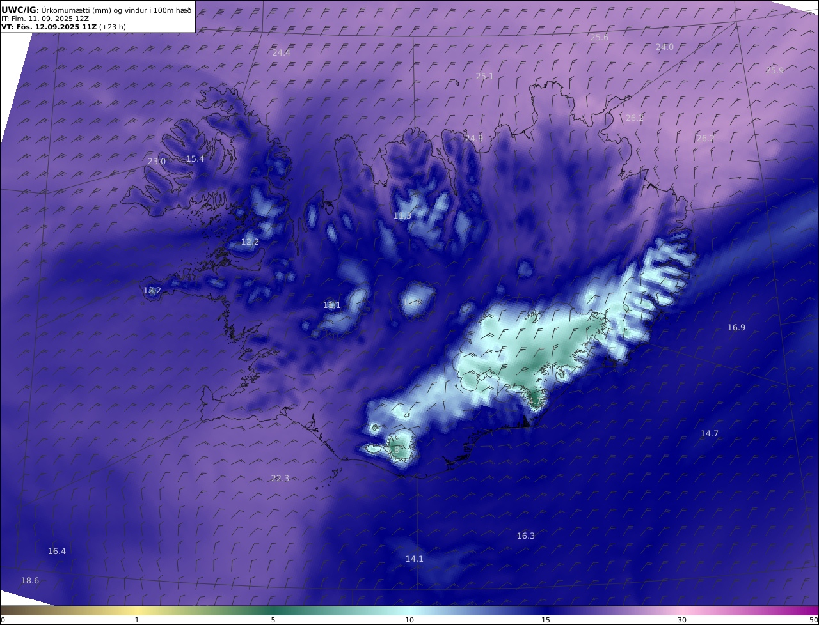Click the 25.9 value label on the map
Viewport: 819px width, 625px height.
pos(775,71)
